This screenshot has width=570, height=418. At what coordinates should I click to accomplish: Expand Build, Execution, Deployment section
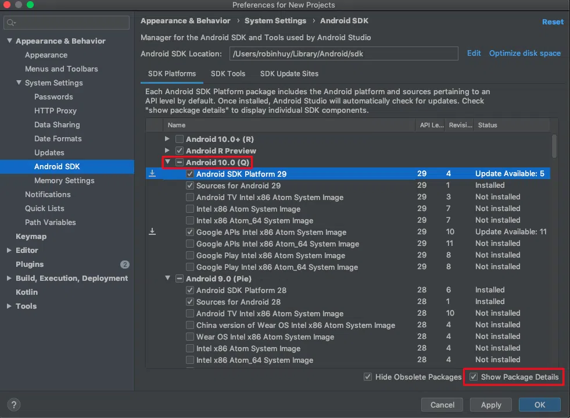click(x=9, y=278)
